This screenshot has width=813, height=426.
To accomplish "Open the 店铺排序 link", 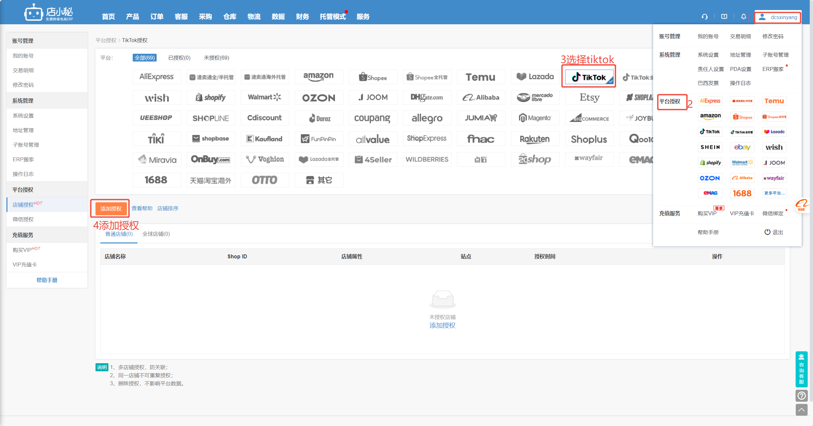I will 168,208.
